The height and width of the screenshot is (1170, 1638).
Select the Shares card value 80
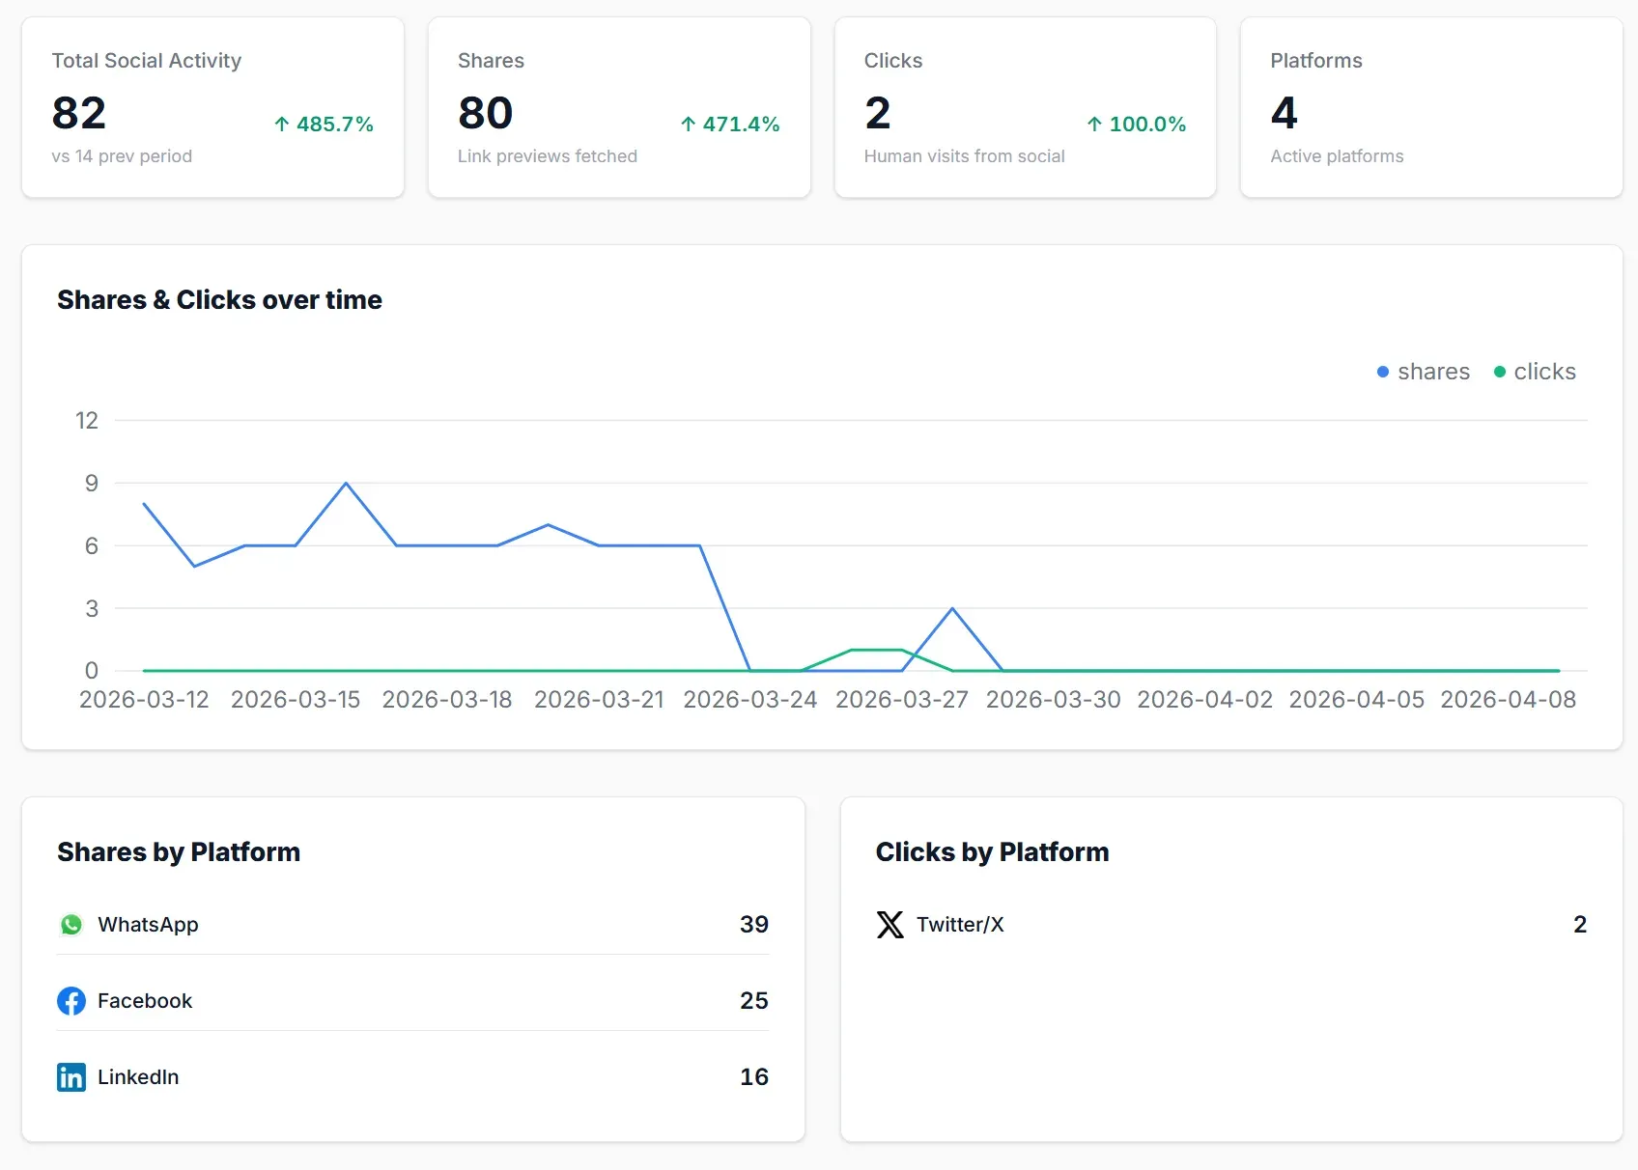(x=486, y=113)
